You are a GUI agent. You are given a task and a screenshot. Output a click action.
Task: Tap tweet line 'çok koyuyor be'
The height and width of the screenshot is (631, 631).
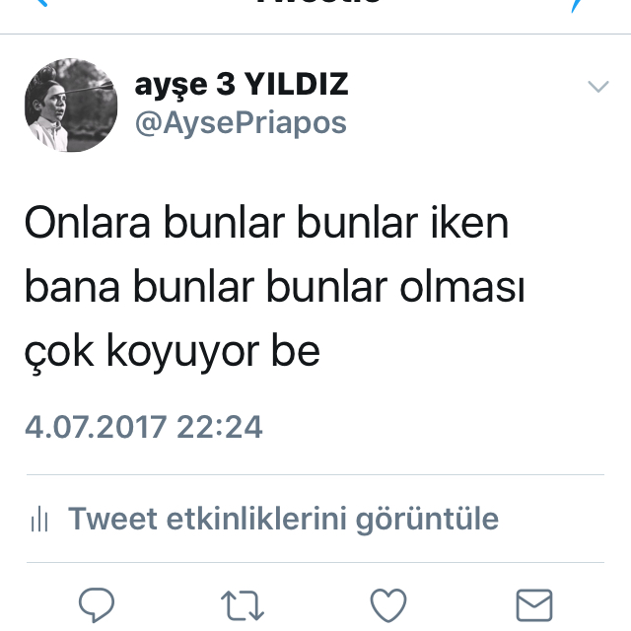coord(173,353)
